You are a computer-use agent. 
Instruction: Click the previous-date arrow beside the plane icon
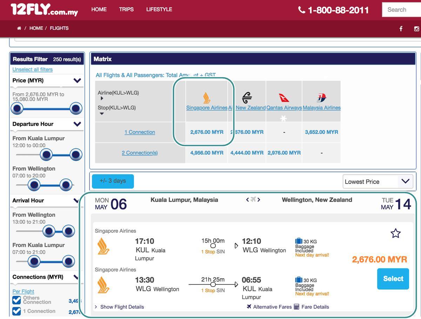(247, 200)
